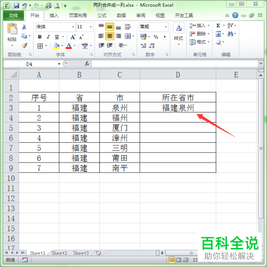Click the Paste clipboard icon
Image resolution: width=267 pixels, height=267 pixels.
[x=12, y=28]
